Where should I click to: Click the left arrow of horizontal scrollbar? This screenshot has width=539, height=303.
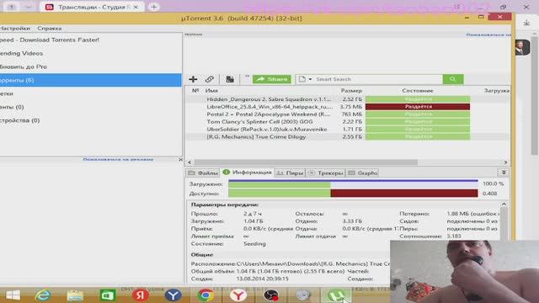(x=189, y=162)
